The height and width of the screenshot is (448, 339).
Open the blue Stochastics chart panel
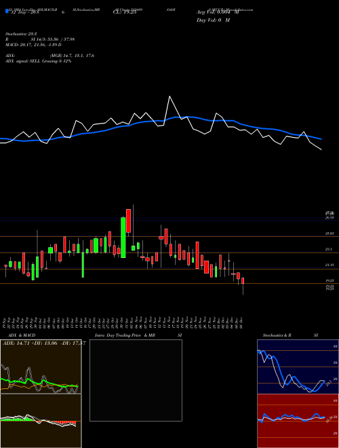pos(298,367)
